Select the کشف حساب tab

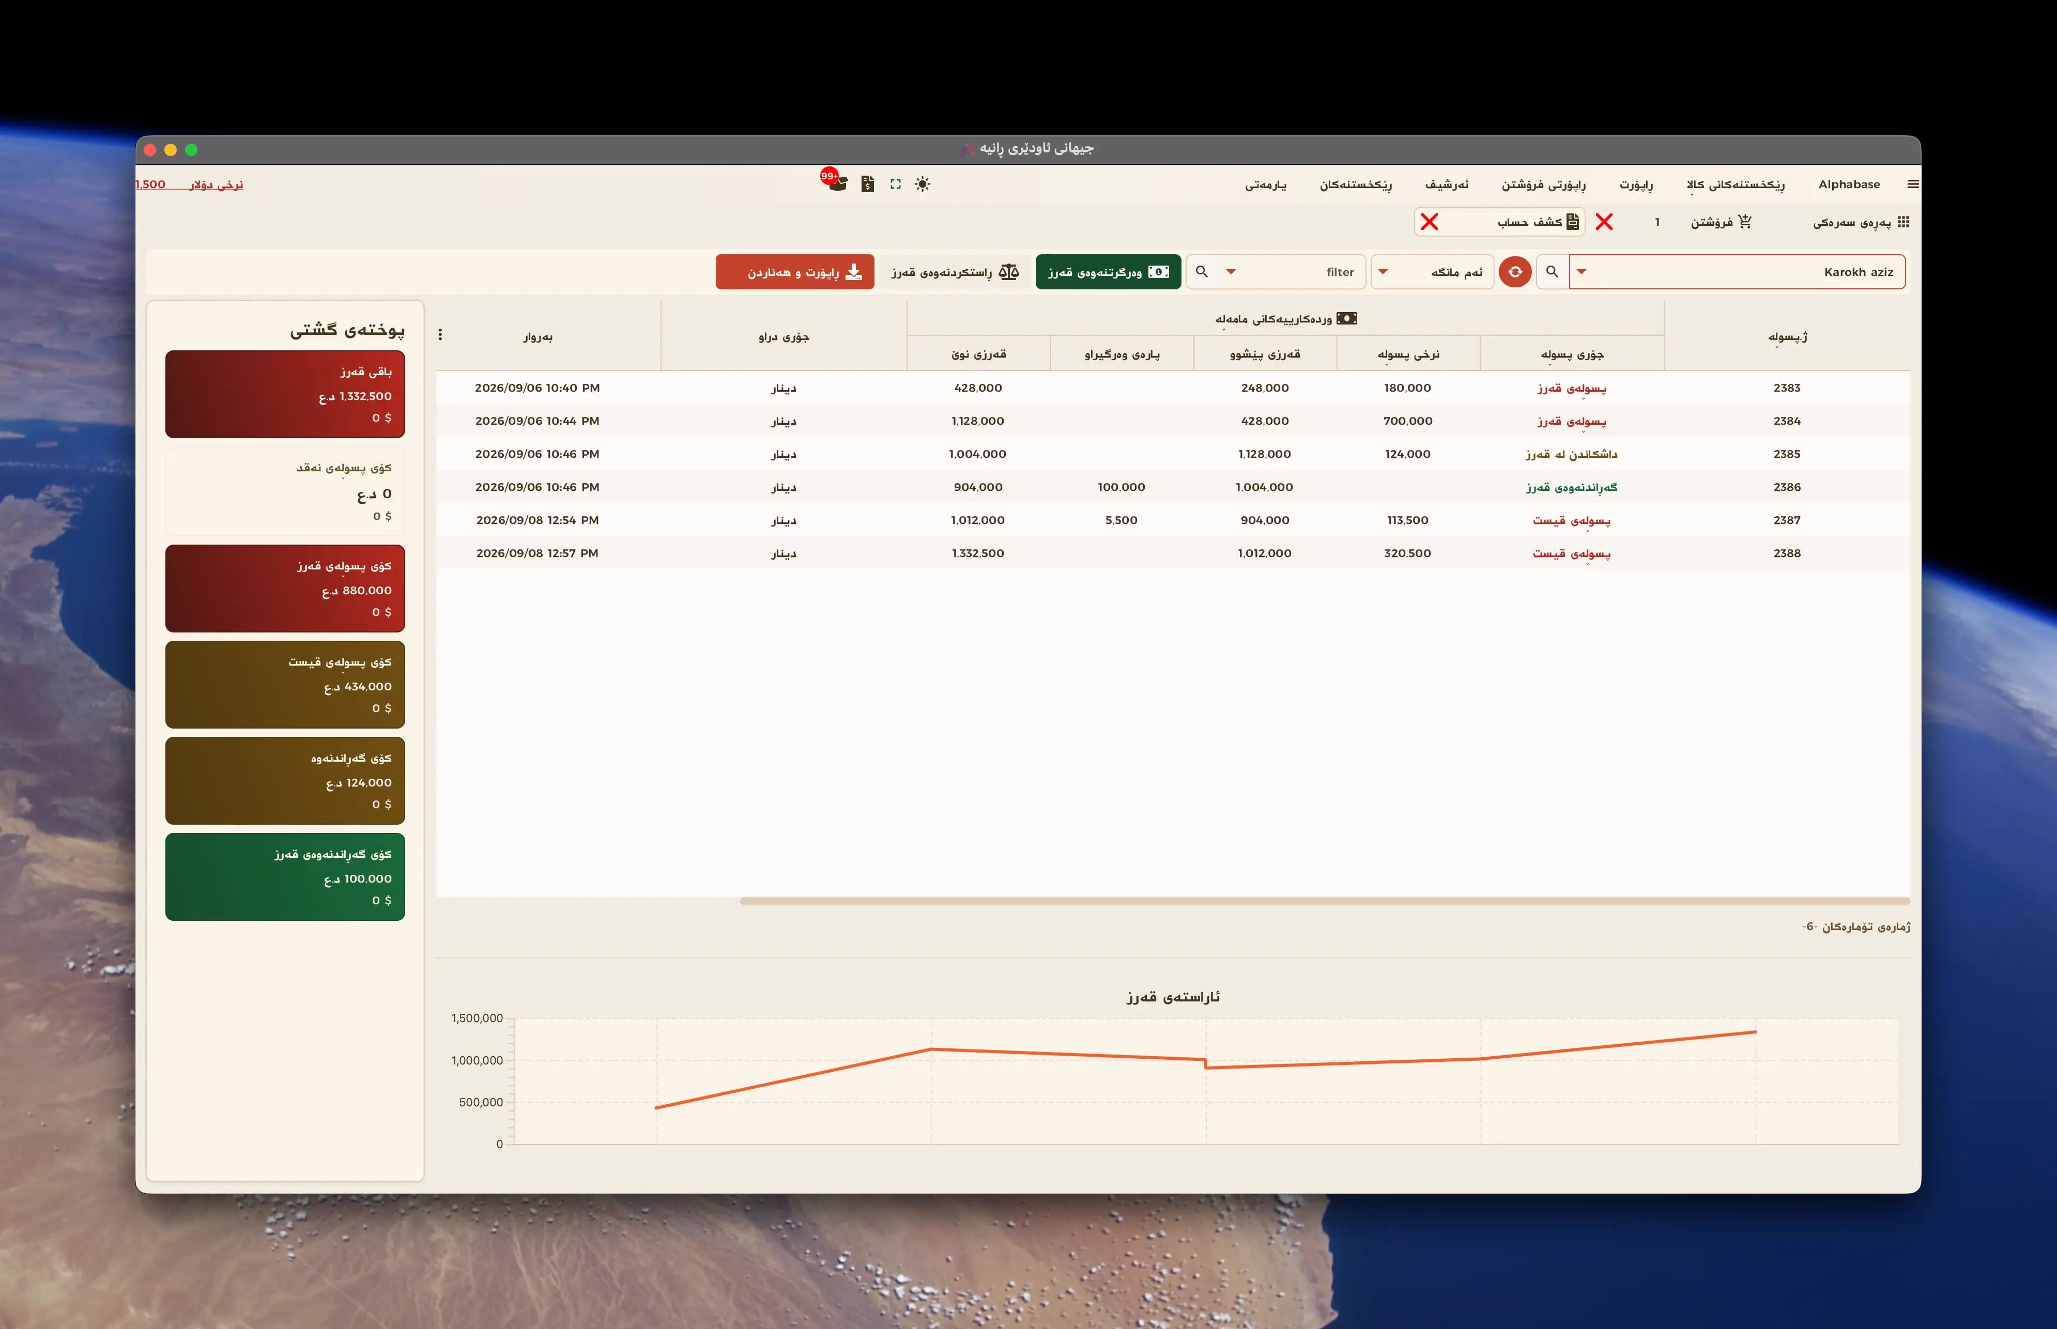point(1500,222)
